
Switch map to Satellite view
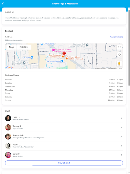[24, 47]
